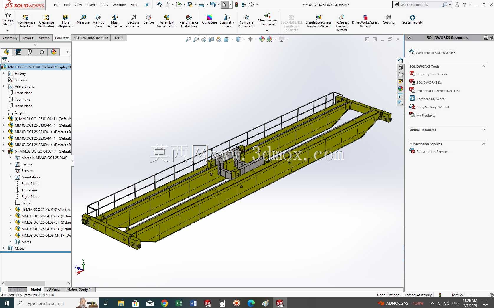The image size is (494, 308).
Task: Open Design Library in task pane
Action: coord(401,67)
